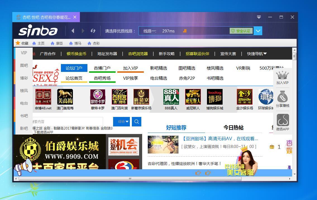
Task: Open 新手攻略 in top navigation
Action: [166, 54]
